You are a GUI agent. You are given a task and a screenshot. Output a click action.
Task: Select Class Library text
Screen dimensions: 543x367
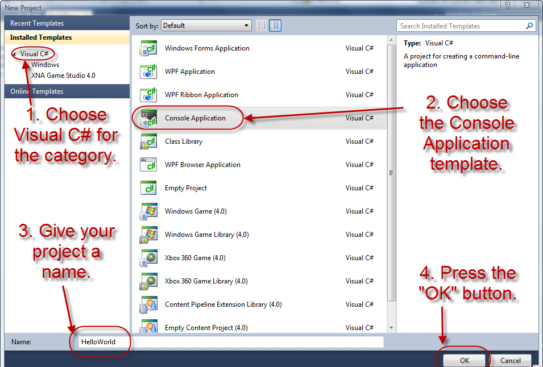184,141
